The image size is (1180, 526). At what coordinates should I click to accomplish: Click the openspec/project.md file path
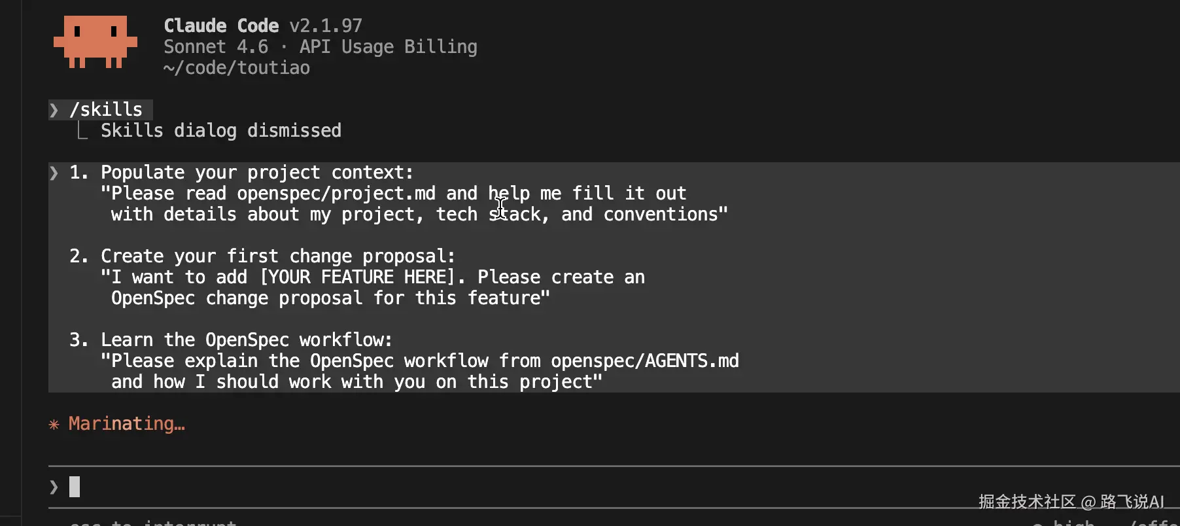[x=336, y=194]
